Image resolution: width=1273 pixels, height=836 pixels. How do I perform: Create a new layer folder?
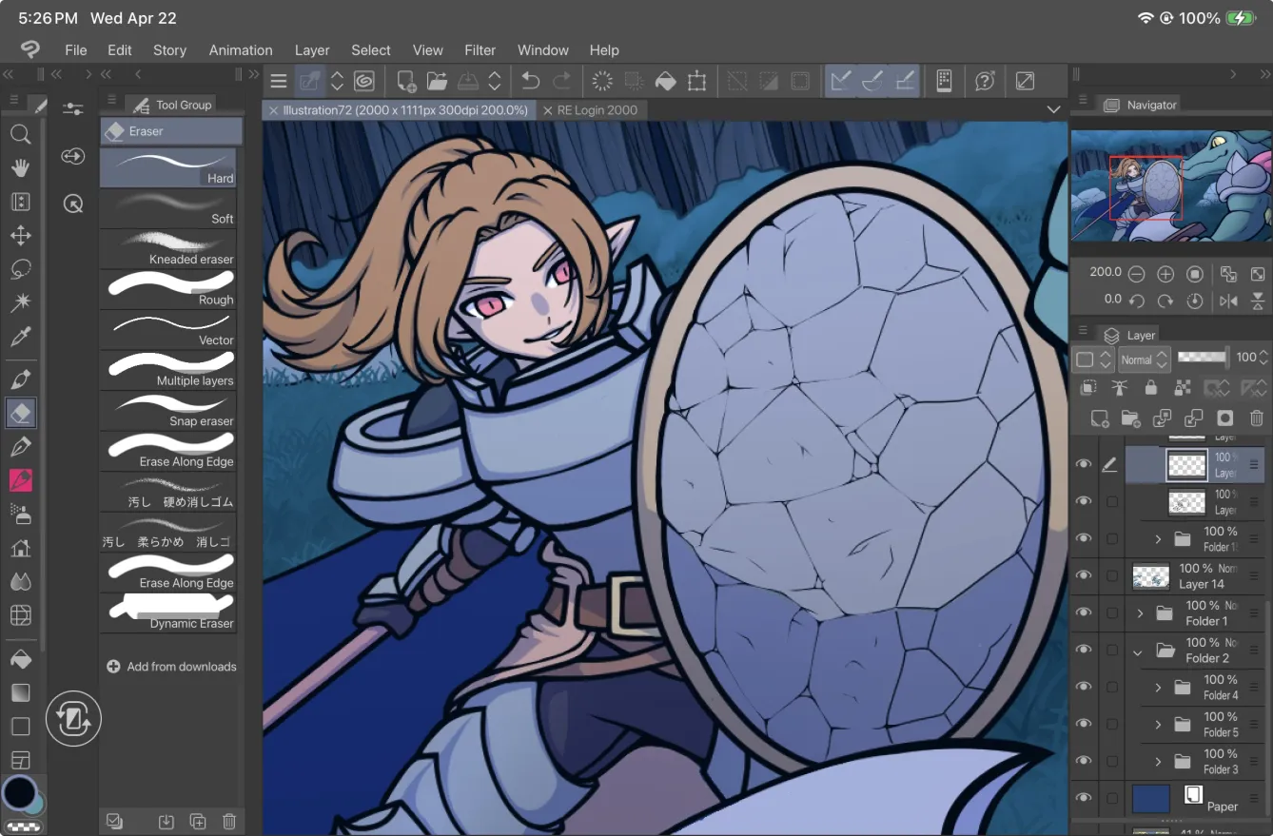(1131, 418)
